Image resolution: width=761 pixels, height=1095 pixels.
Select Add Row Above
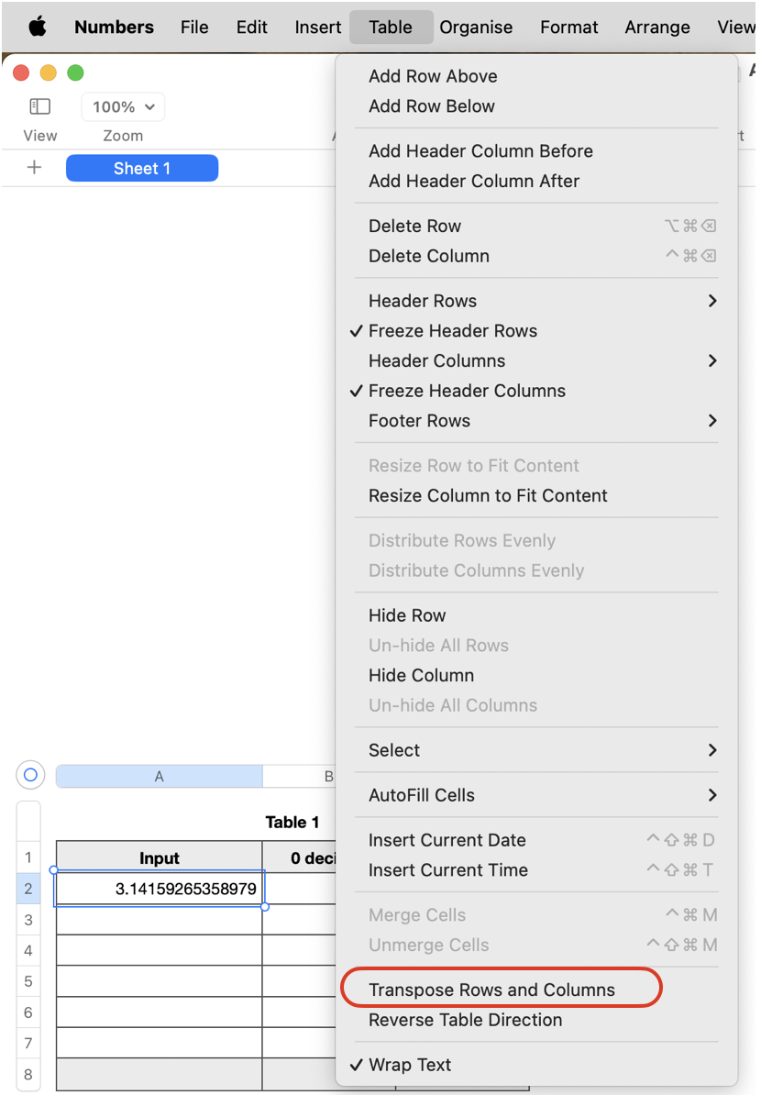(x=433, y=76)
